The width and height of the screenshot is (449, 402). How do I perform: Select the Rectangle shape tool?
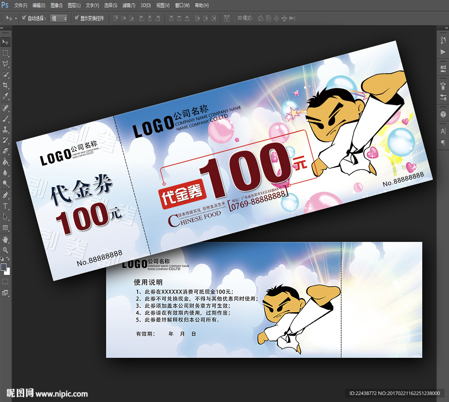tap(5, 227)
